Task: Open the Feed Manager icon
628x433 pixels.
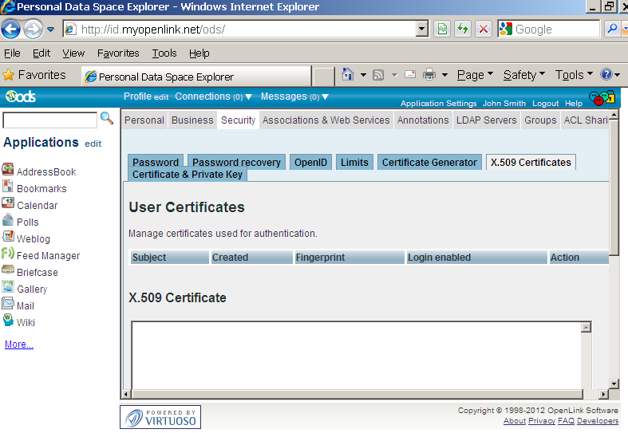Action: (x=8, y=254)
